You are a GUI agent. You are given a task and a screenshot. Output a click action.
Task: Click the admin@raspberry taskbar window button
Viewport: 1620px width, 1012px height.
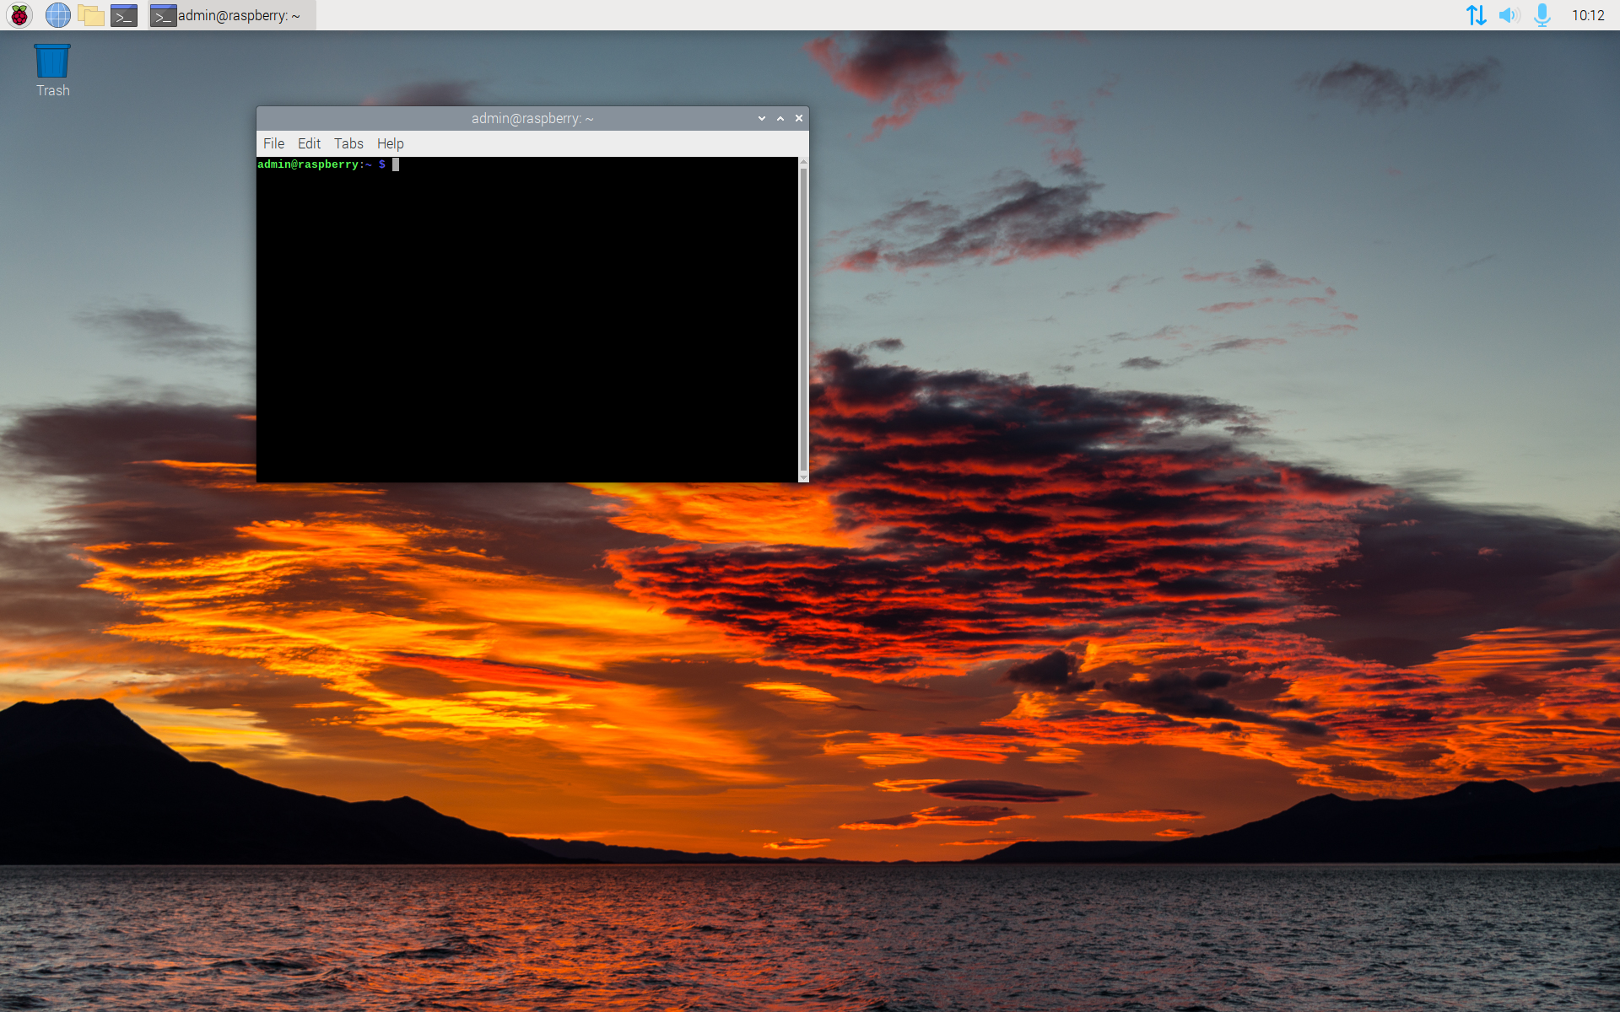(x=232, y=15)
